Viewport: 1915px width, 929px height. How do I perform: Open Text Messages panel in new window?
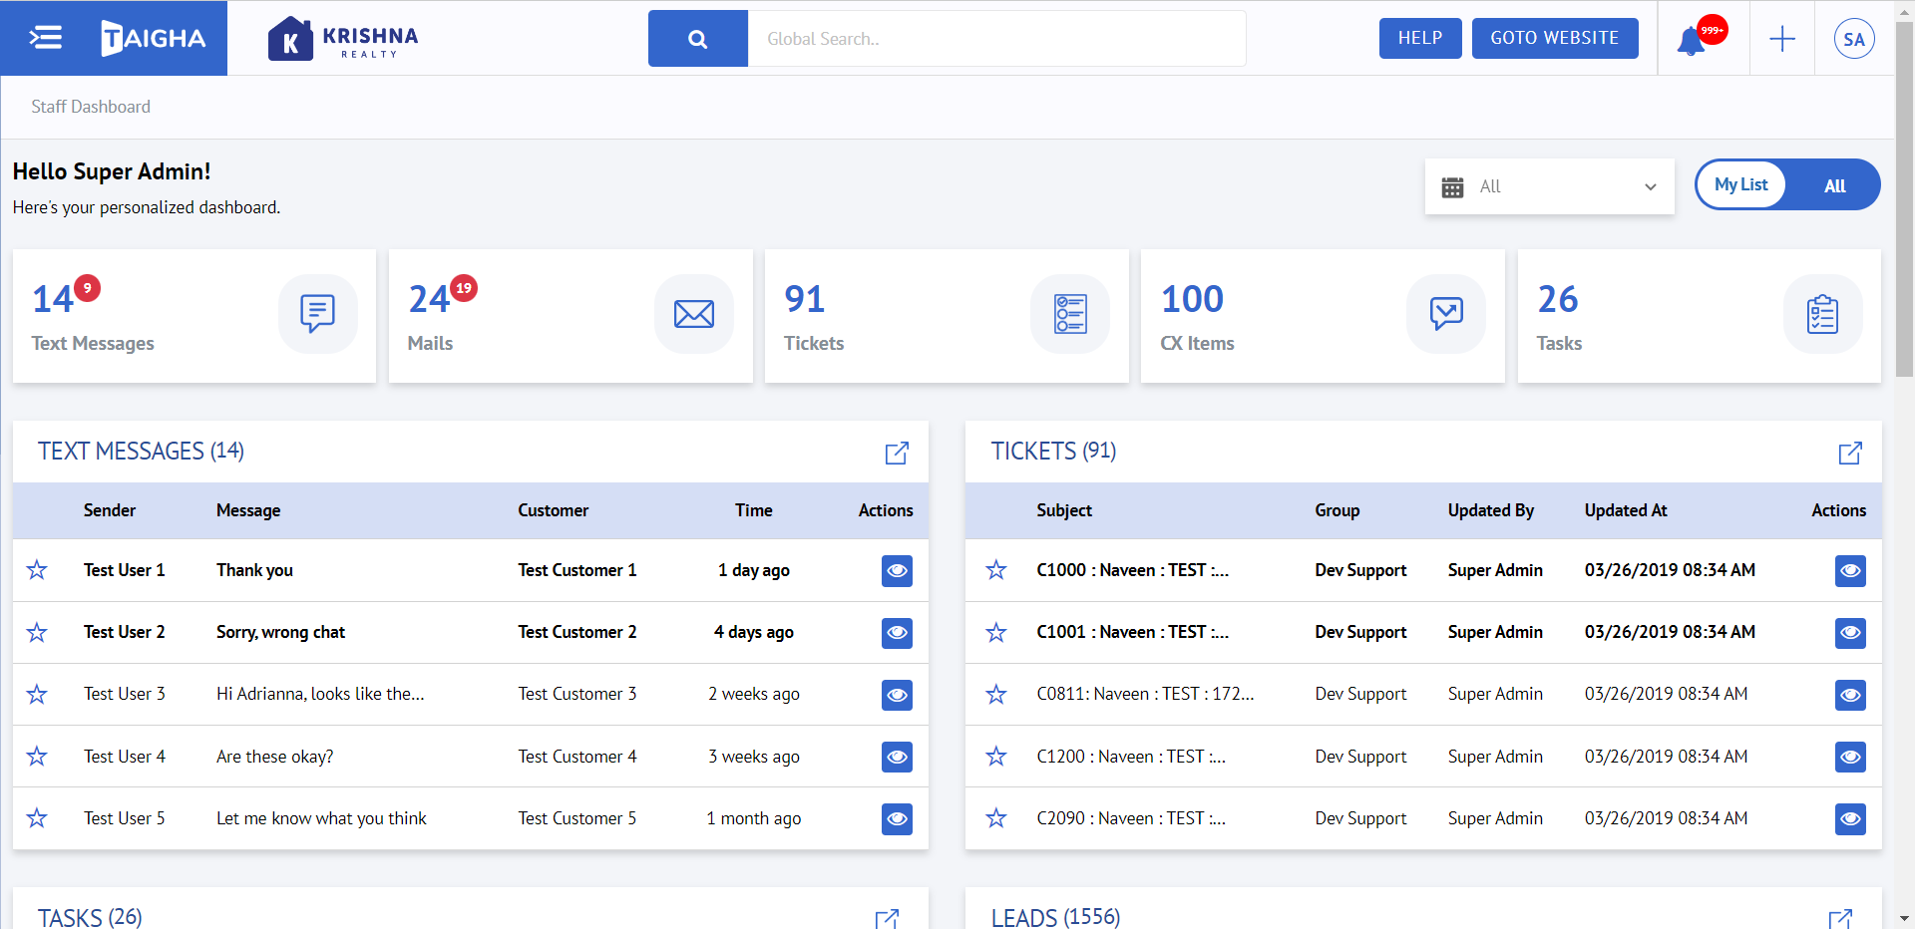coord(897,453)
